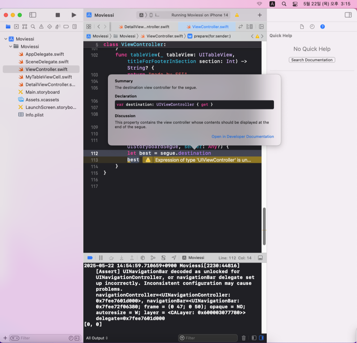Show the Breakpoint navigator

(66, 27)
